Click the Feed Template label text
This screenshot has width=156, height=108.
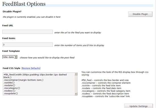coord(11,51)
